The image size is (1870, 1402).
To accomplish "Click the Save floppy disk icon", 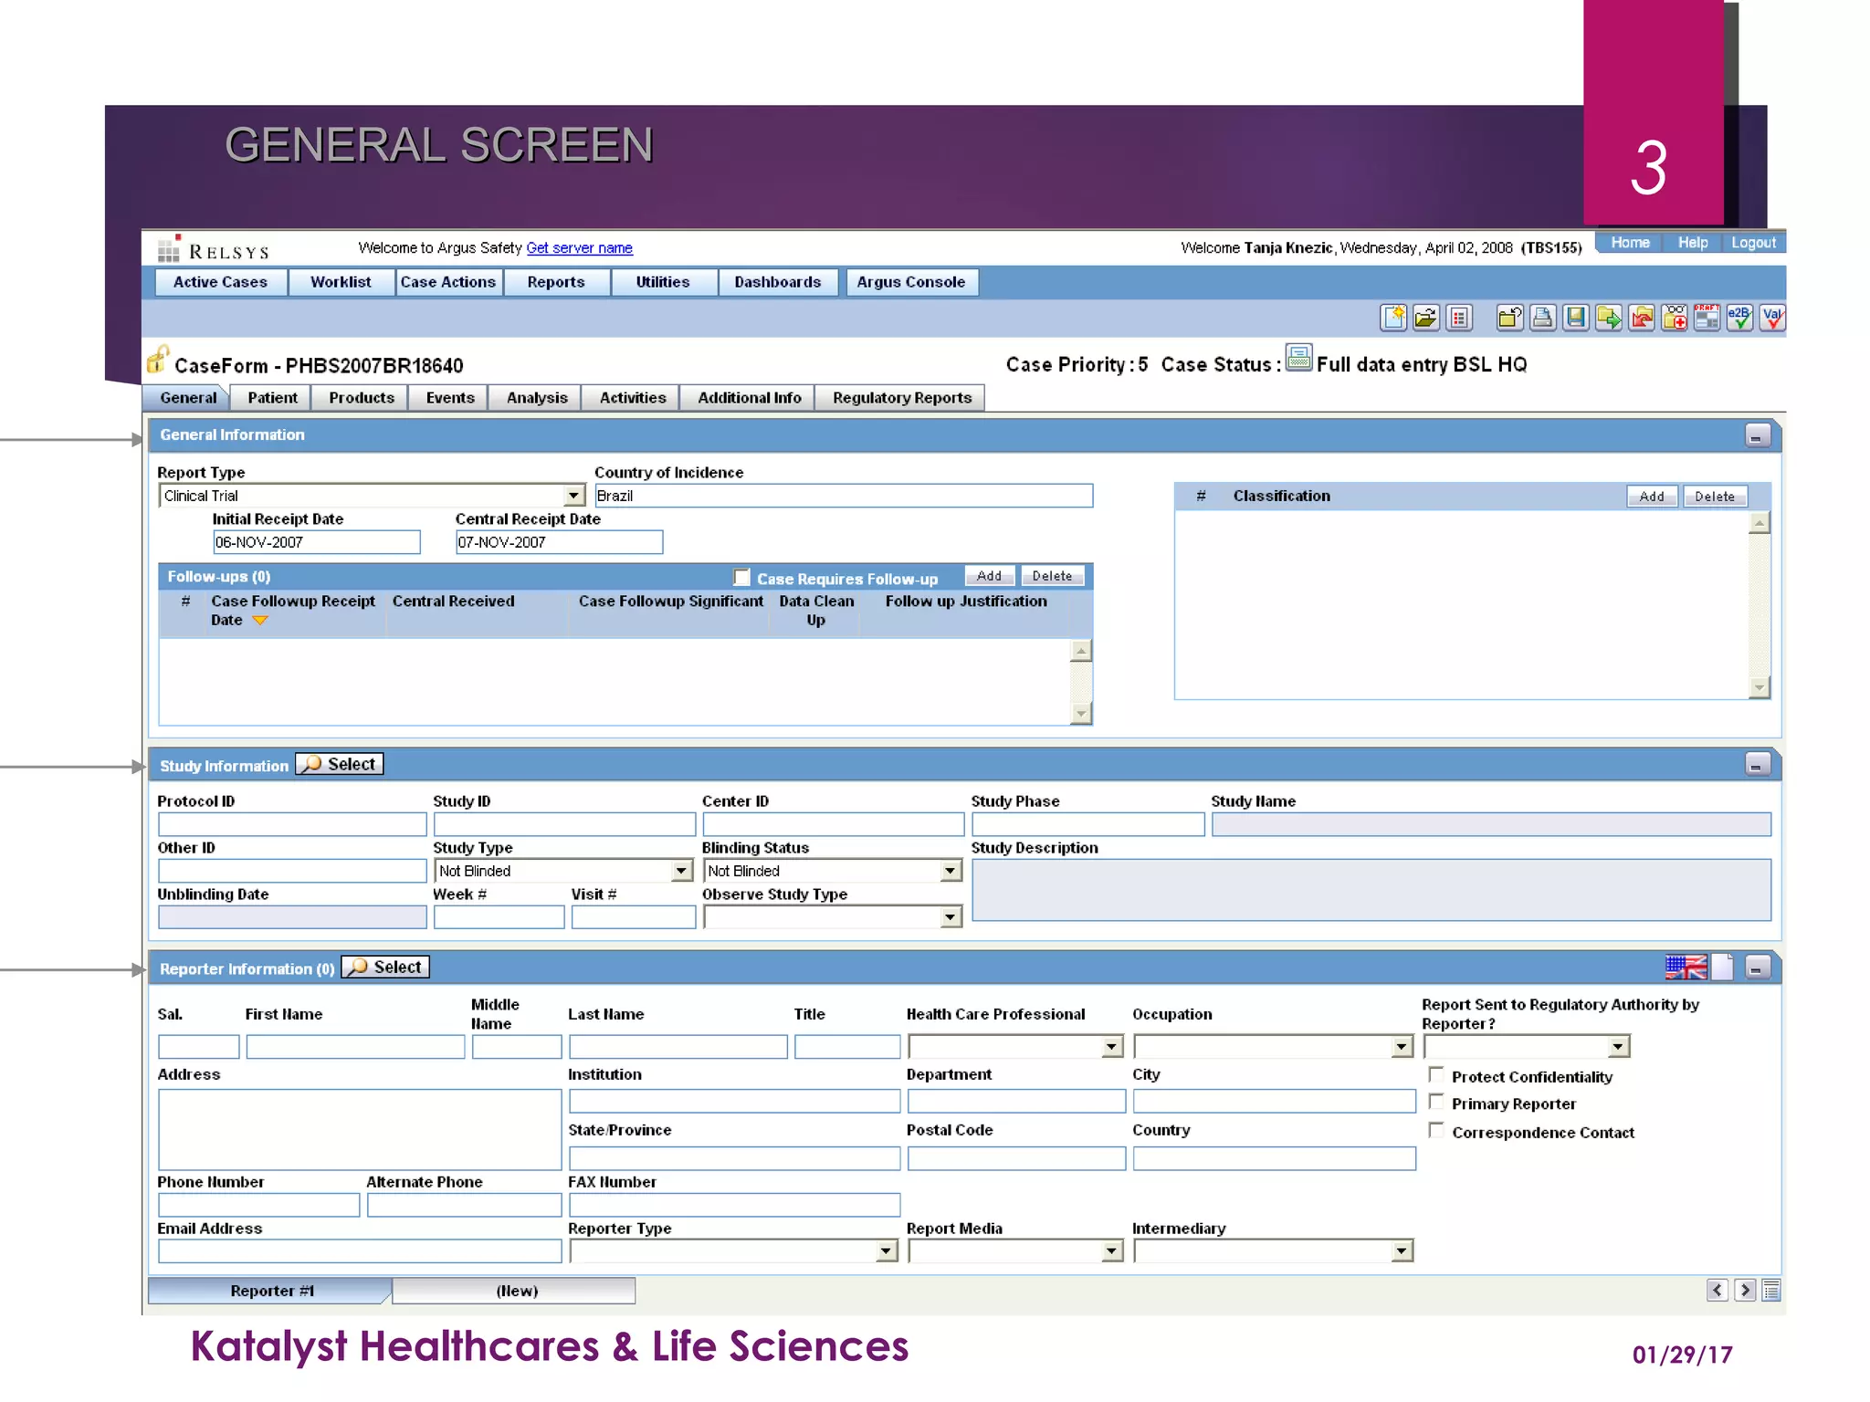I will click(x=1576, y=318).
